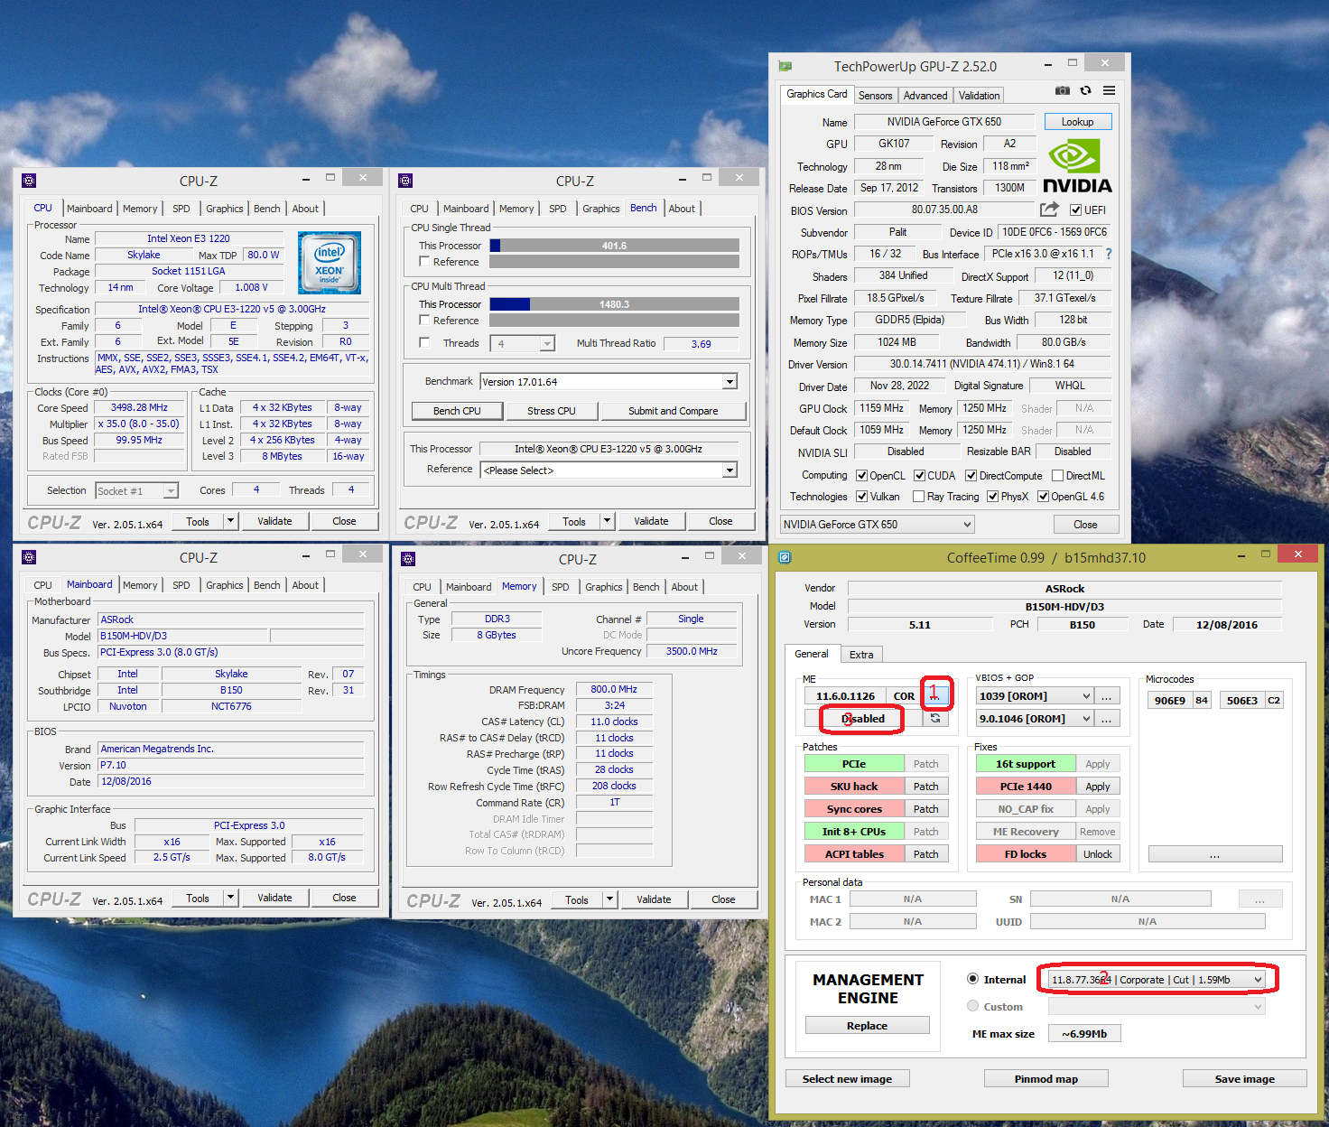The height and width of the screenshot is (1127, 1329).
Task: Click the CPU Single Thread This Processor bar
Action: click(615, 246)
